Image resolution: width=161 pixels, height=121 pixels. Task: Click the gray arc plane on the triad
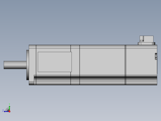(x=7, y=109)
